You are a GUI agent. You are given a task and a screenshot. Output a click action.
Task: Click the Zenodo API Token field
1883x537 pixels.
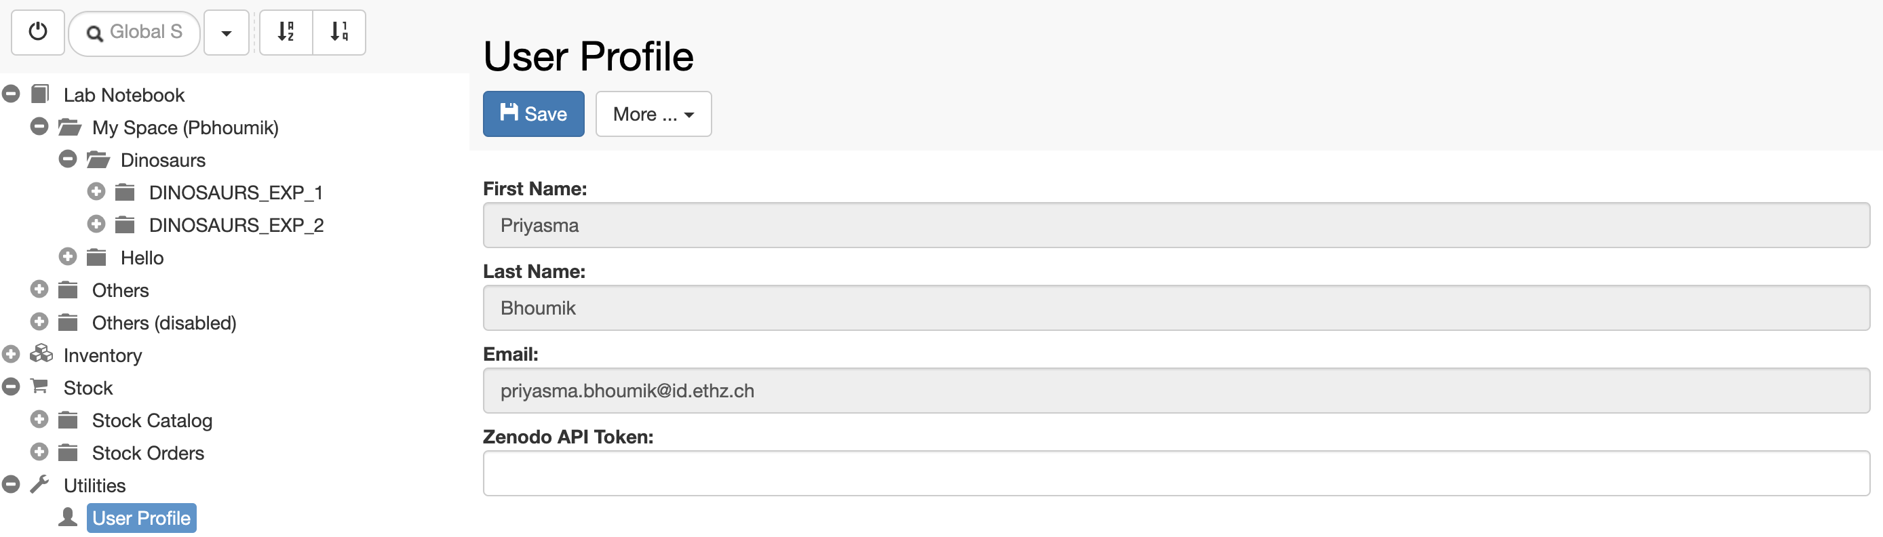(x=1176, y=473)
